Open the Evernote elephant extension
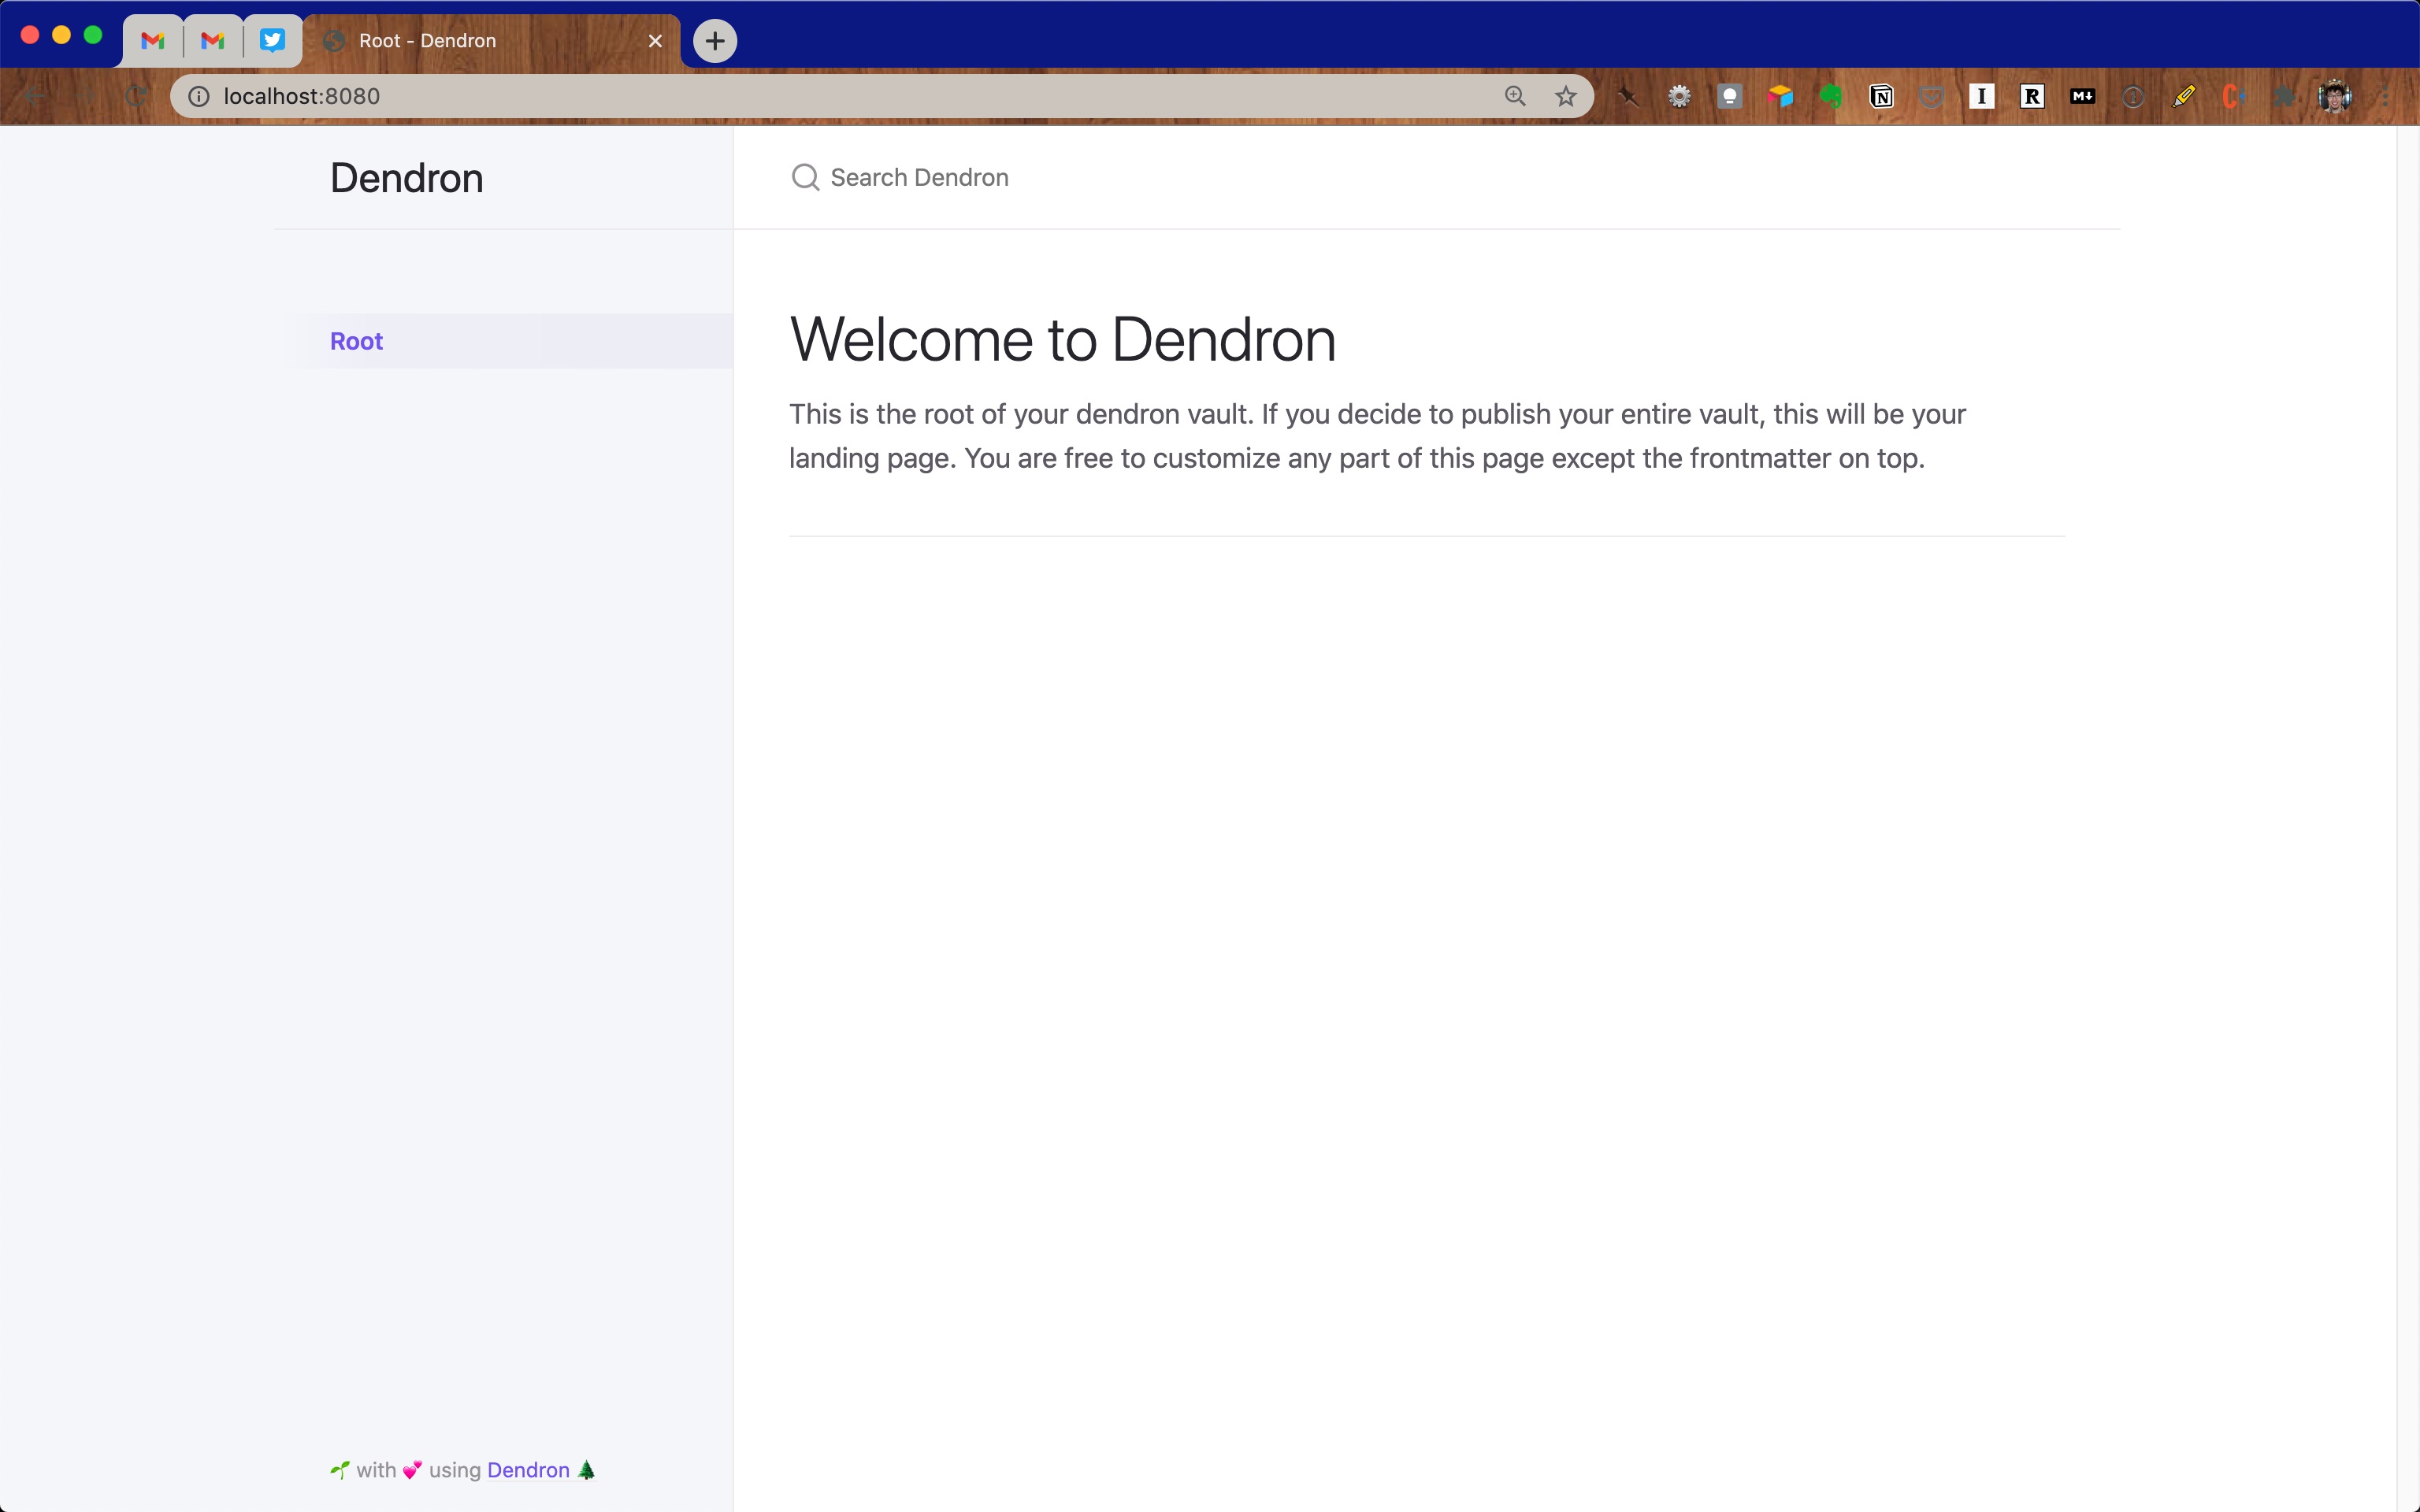The width and height of the screenshot is (2420, 1512). pos(1831,96)
